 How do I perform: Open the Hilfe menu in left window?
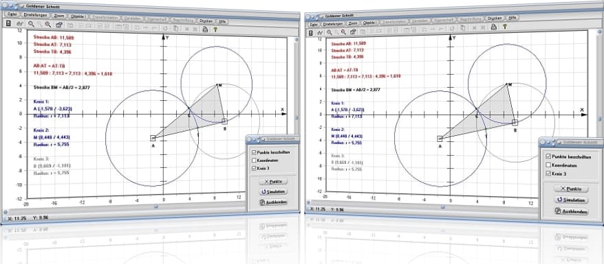click(x=222, y=21)
